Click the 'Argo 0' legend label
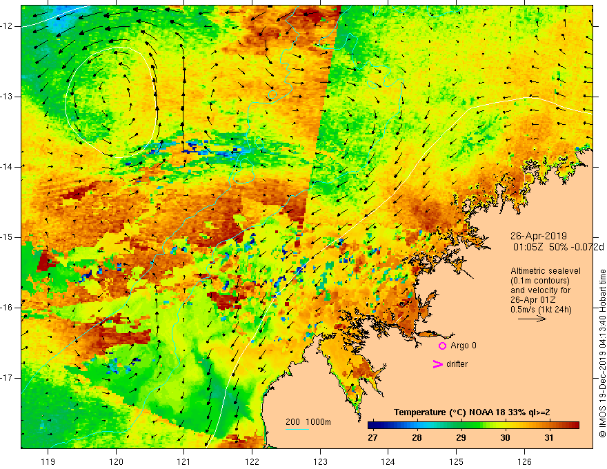 464,346
